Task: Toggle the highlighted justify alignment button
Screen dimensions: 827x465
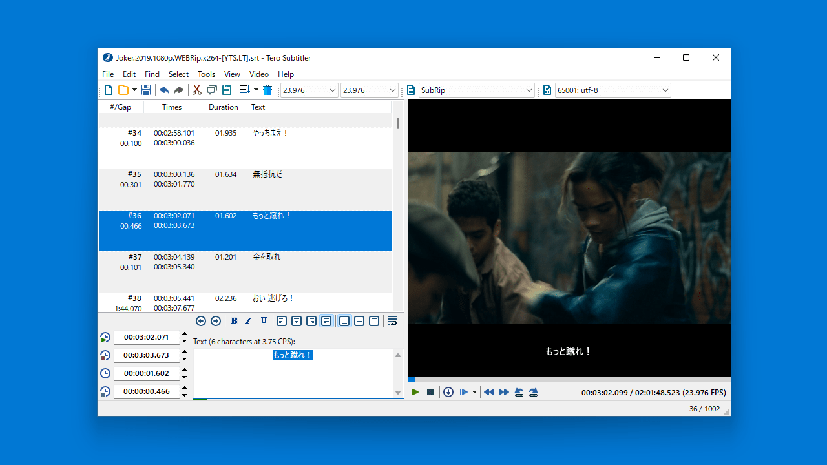Action: tap(326, 321)
